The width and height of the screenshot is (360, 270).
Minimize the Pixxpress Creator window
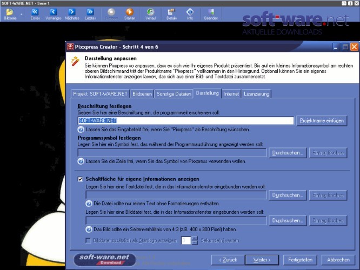(x=336, y=47)
